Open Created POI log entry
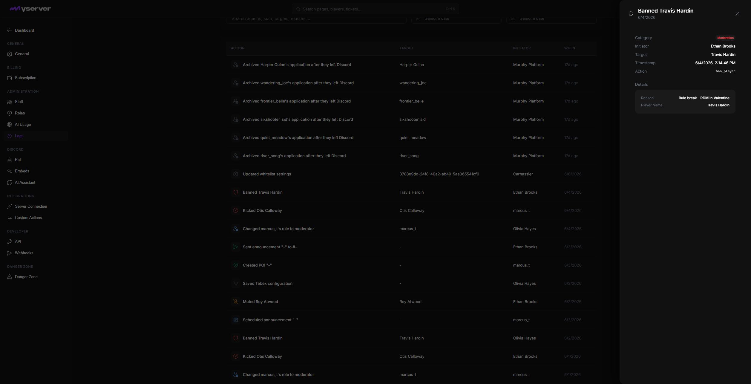This screenshot has width=751, height=384. click(x=411, y=265)
